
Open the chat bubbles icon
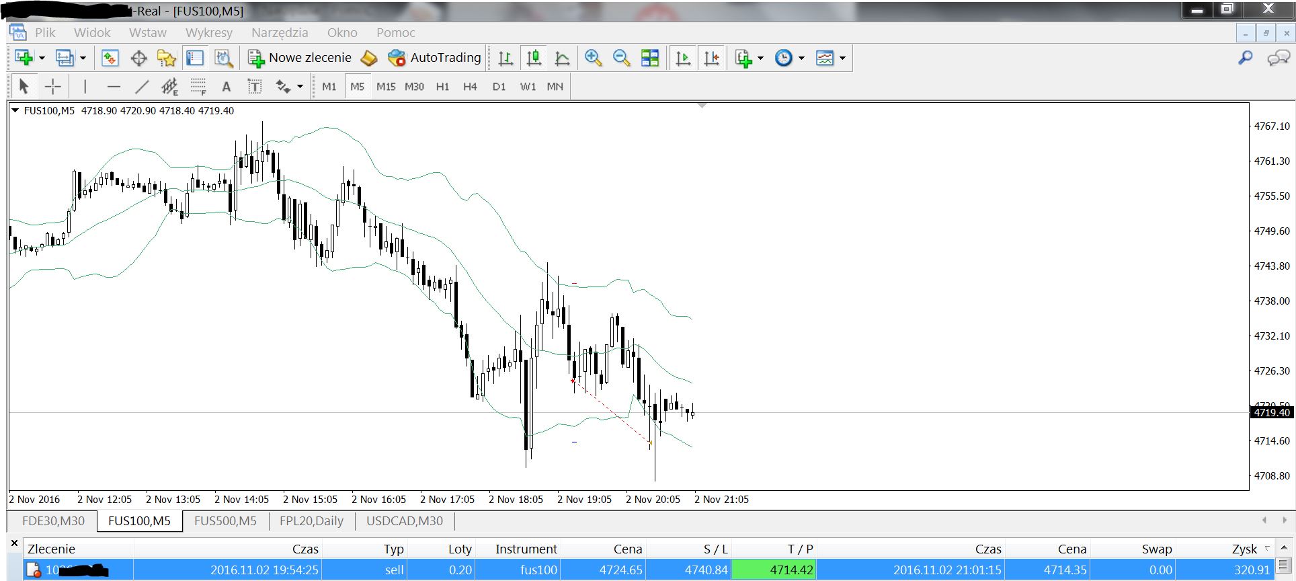pyautogui.click(x=1278, y=58)
